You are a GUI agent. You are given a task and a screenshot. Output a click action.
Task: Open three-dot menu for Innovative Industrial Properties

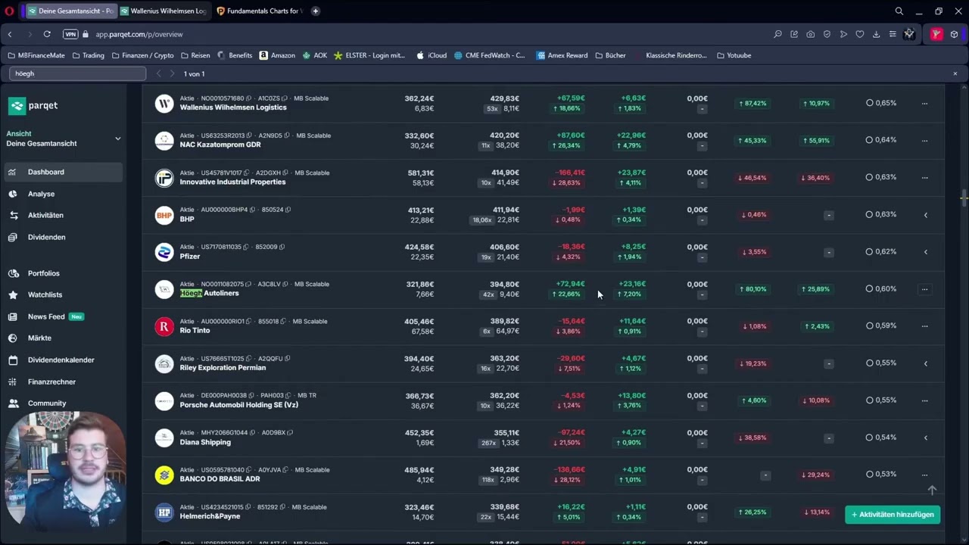tap(924, 177)
